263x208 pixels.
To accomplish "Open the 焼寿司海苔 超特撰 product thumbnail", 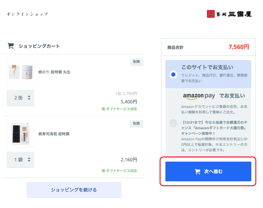I will (x=20, y=134).
